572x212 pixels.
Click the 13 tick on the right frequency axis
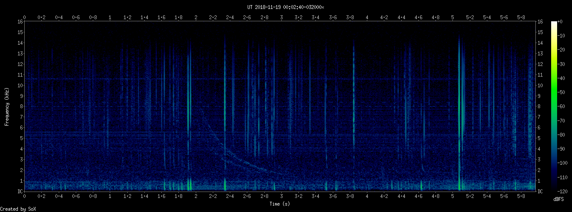541,53
